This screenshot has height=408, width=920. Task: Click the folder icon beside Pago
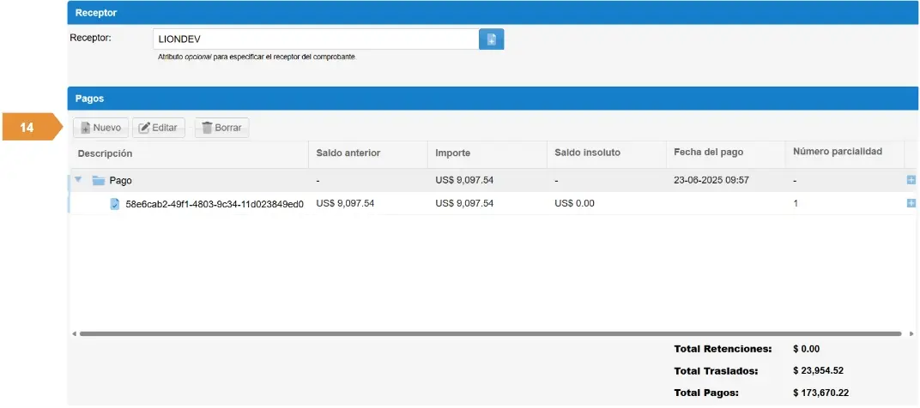[98, 181]
